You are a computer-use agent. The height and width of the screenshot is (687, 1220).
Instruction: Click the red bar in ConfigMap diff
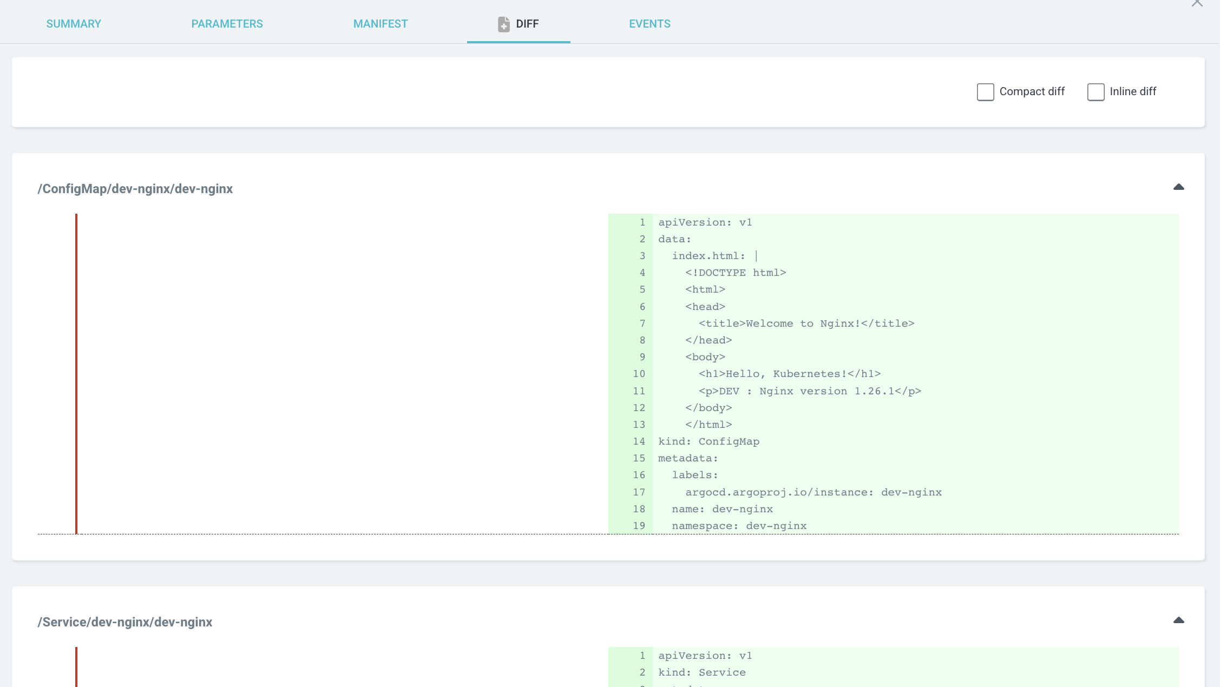tap(76, 373)
